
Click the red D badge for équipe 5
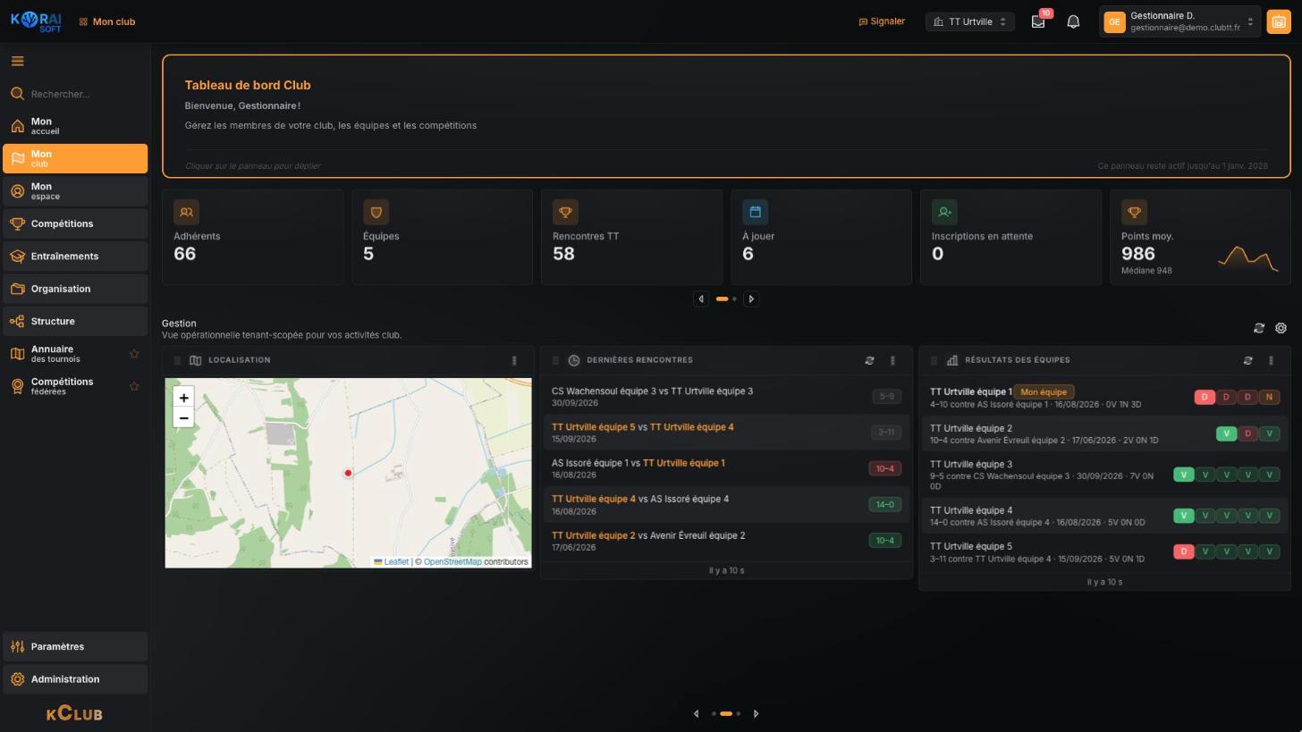tap(1183, 551)
